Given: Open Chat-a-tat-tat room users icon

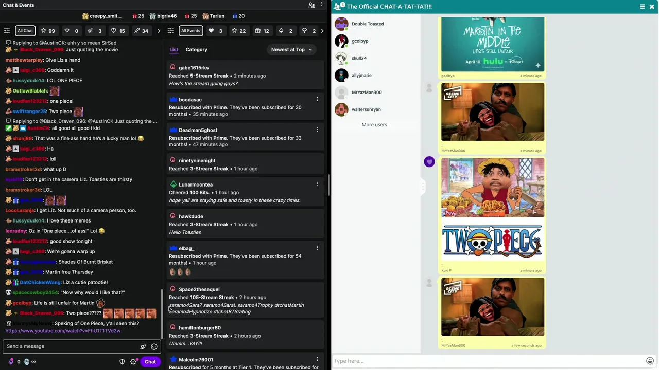Looking at the screenshot, I should coord(339,6).
